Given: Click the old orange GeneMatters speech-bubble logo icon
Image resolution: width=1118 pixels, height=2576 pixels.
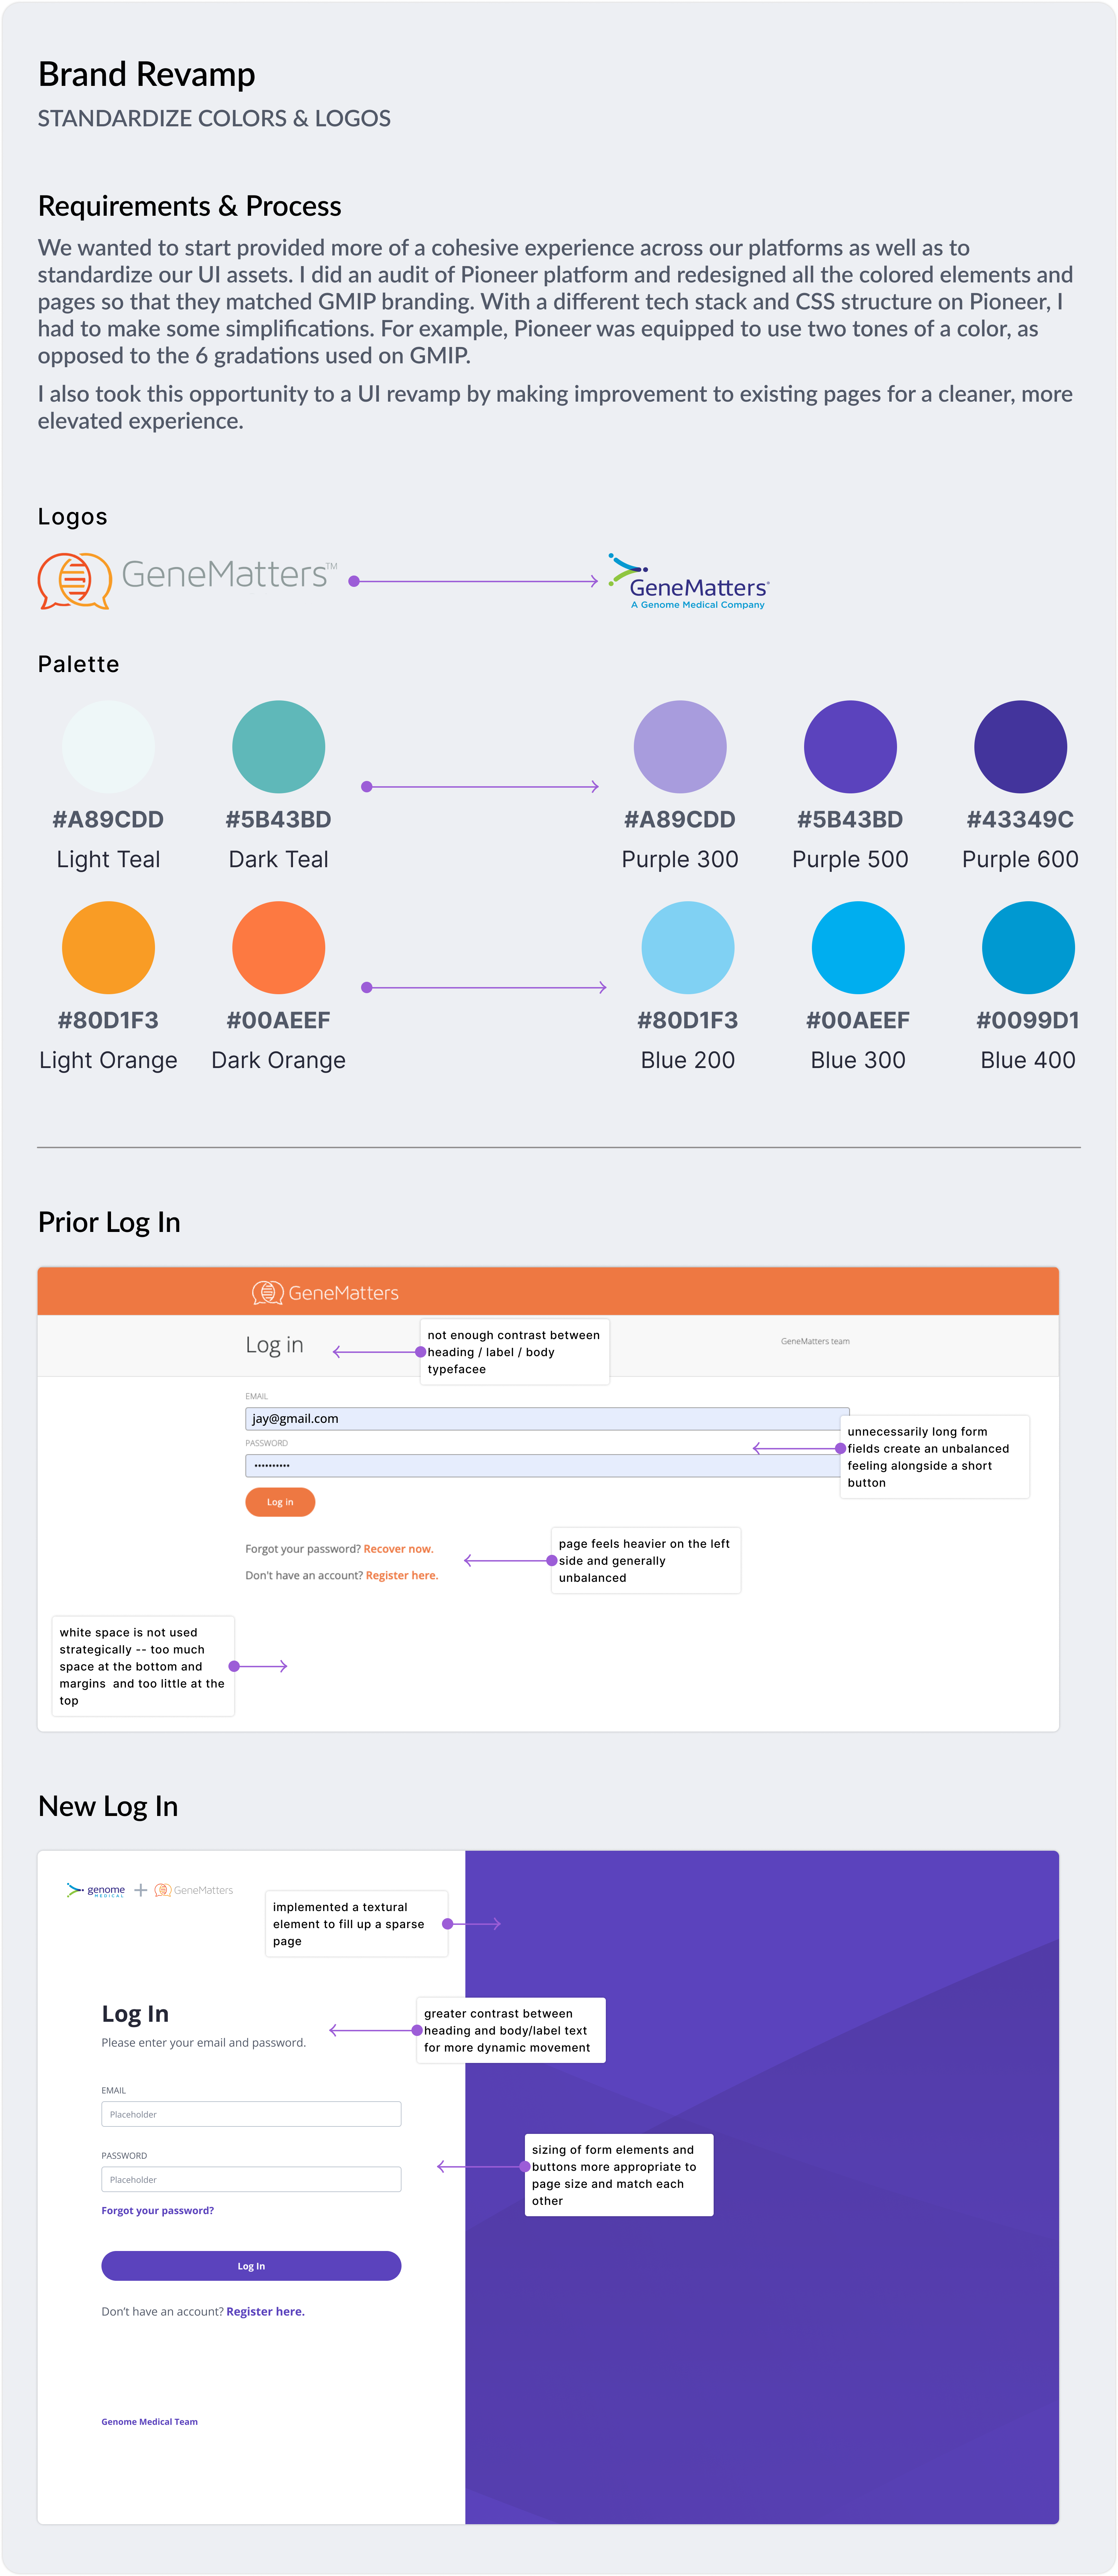Looking at the screenshot, I should point(74,580).
